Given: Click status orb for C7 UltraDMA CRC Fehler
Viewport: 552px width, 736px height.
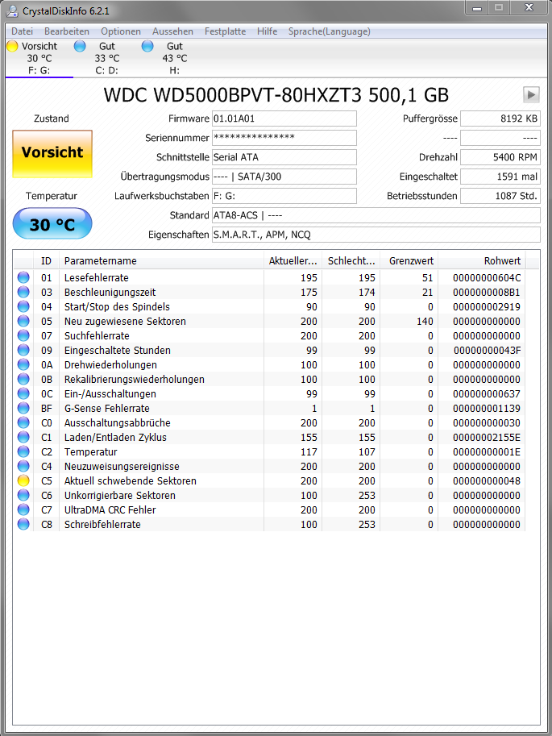Looking at the screenshot, I should click(23, 510).
